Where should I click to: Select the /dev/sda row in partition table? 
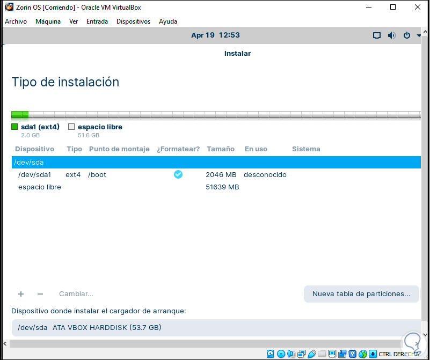[x=216, y=162]
